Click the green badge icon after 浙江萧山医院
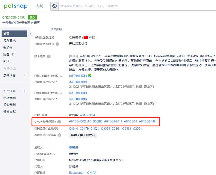 click(90, 76)
